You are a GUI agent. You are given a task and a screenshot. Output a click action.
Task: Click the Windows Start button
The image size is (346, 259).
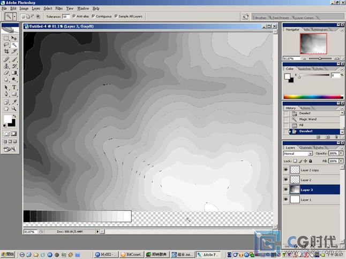7,255
